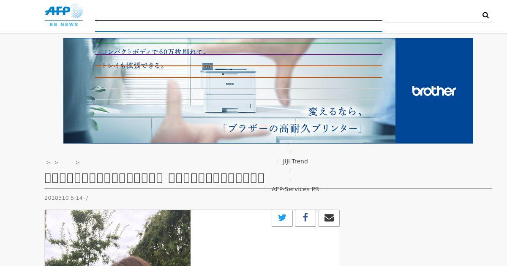Share article via Twitter icon
Viewport: 507px width, 266px height.
coord(282,218)
